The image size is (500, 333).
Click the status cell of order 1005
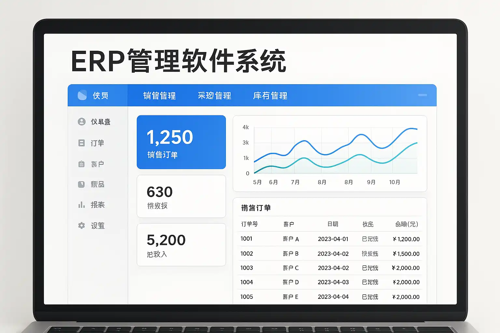(370, 297)
